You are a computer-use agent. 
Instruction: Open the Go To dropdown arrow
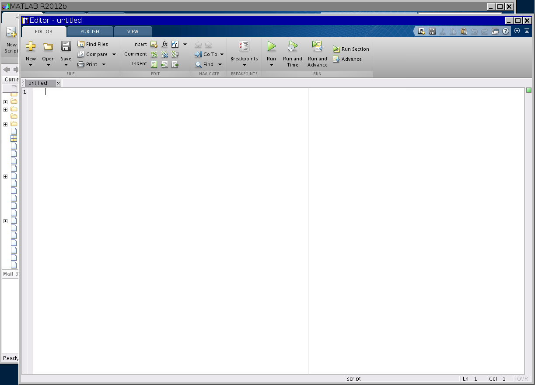222,55
